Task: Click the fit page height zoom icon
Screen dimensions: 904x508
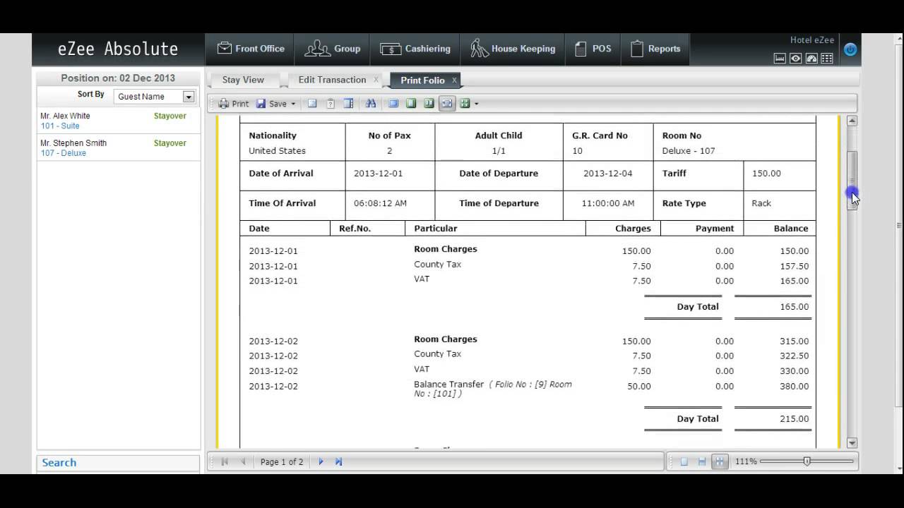Action: tap(701, 461)
